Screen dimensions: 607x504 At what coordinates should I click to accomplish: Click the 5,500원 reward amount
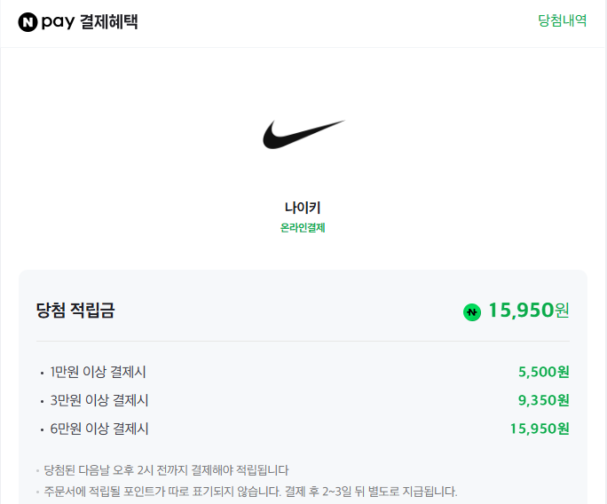click(x=543, y=372)
